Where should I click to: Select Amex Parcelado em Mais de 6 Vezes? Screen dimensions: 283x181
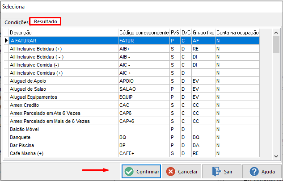pyautogui.click(x=134, y=121)
